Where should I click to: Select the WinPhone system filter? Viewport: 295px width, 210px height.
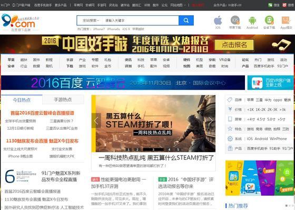[x=278, y=139]
